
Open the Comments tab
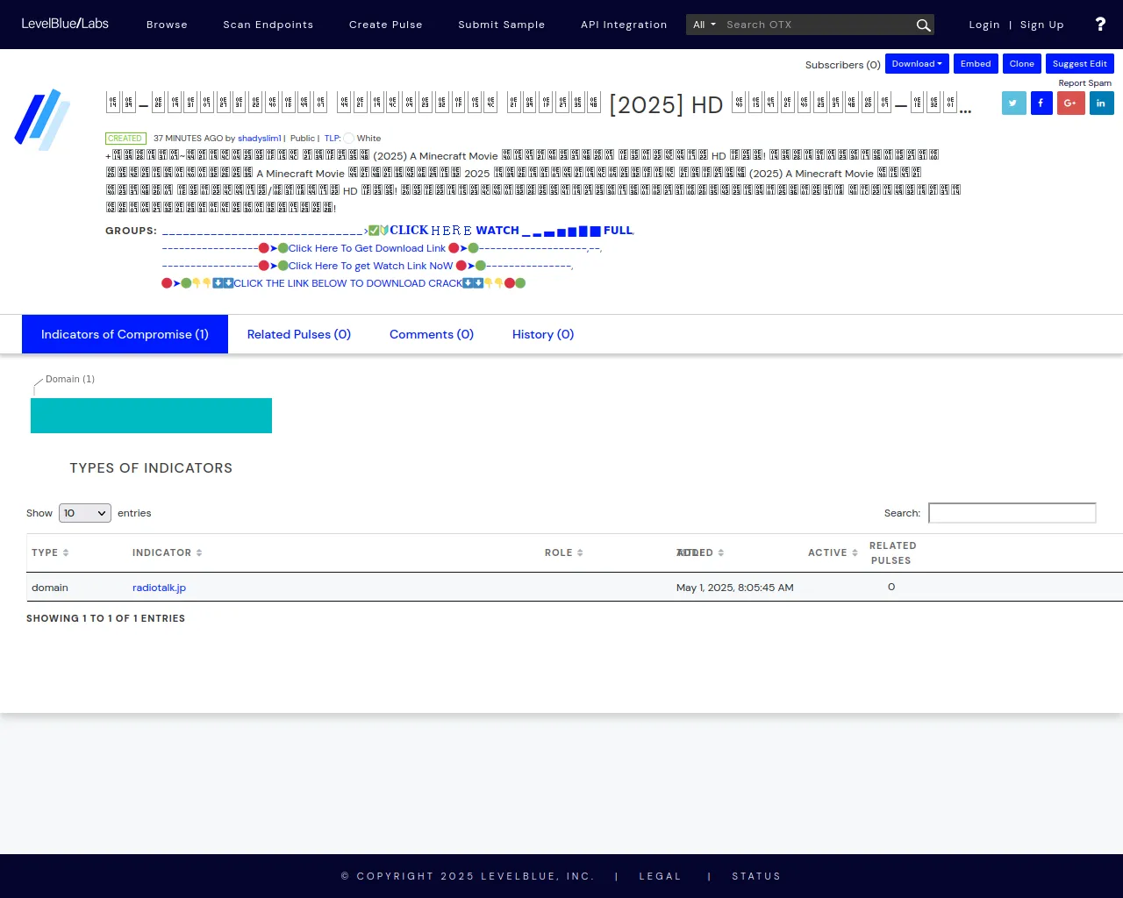pyautogui.click(x=432, y=334)
